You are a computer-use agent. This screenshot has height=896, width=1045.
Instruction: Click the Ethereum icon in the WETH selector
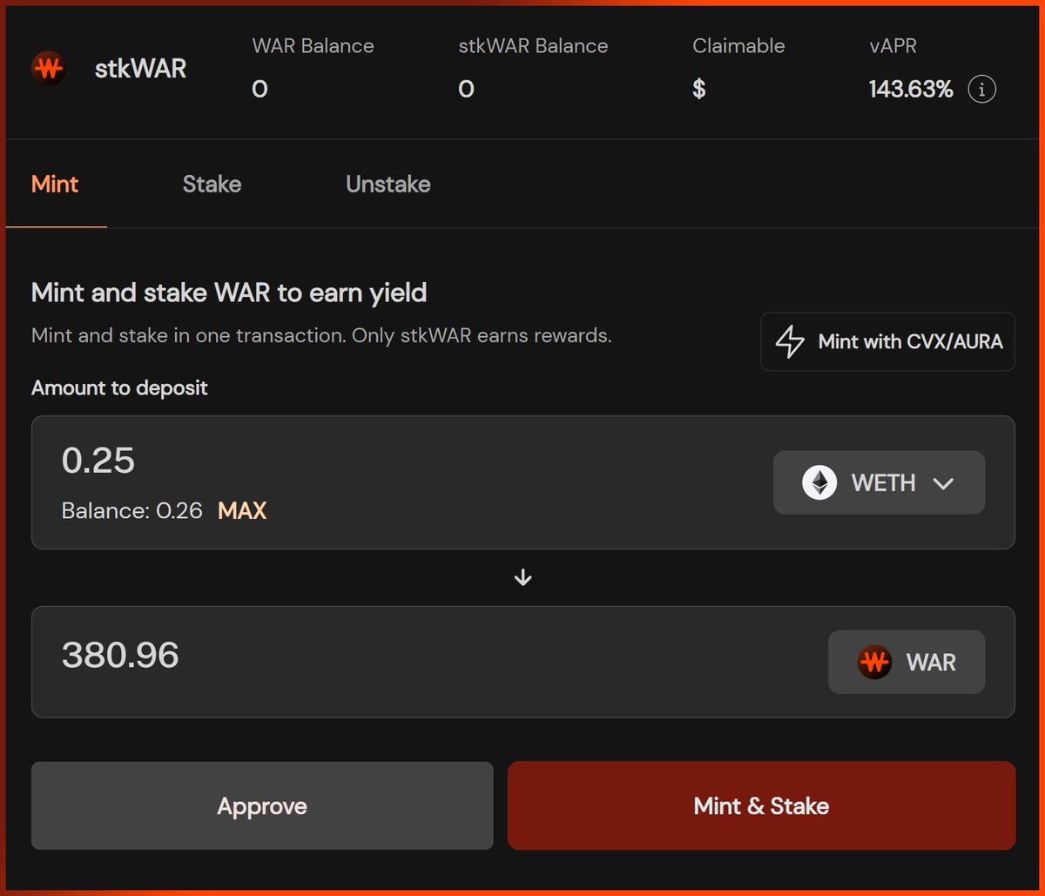coord(819,482)
